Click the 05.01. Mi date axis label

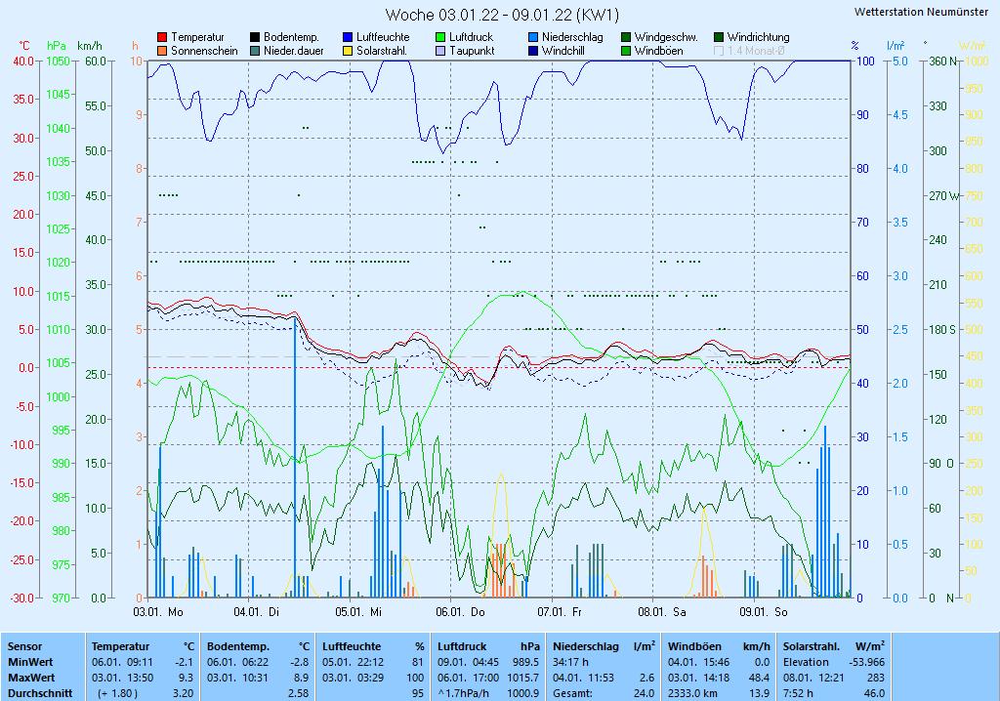[x=358, y=612]
